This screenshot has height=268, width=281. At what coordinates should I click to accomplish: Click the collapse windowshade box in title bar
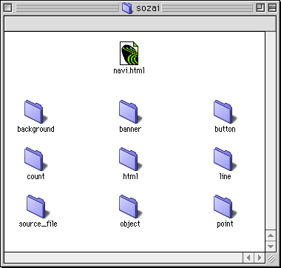[272, 8]
